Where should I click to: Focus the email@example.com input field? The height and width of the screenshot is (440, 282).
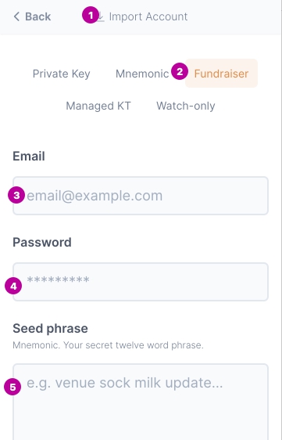[x=141, y=196]
